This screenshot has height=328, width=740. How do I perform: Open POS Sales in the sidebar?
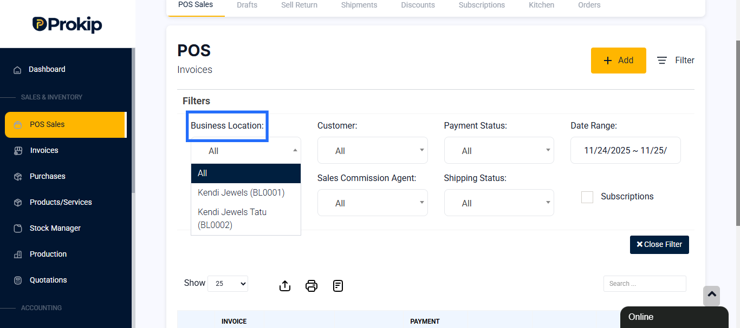pyautogui.click(x=65, y=125)
